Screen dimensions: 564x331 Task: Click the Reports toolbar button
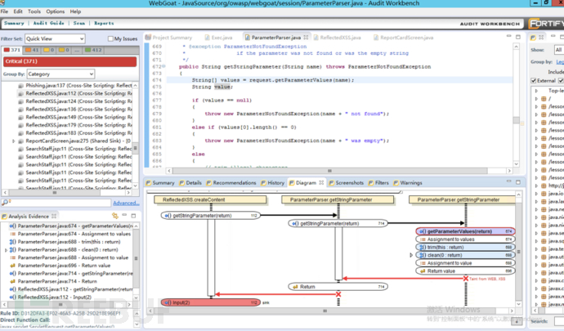pyautogui.click(x=104, y=24)
